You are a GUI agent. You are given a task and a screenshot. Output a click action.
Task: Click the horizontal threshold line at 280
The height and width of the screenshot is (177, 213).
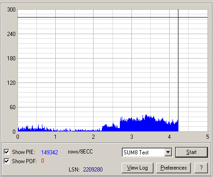tap(112, 18)
